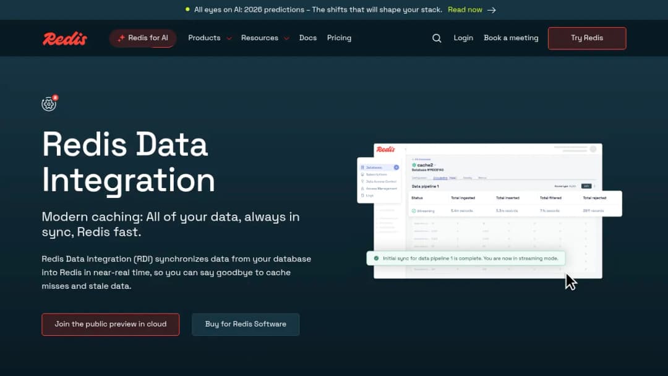Screen dimensions: 668x376
Task: Click the Modern caching subtitle text
Action: (171, 224)
